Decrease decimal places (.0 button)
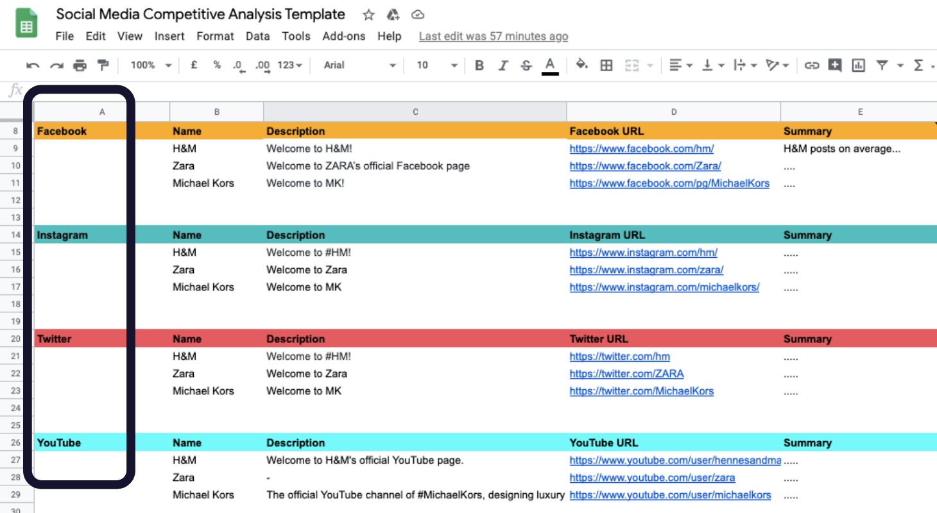Image resolution: width=937 pixels, height=513 pixels. click(x=238, y=65)
